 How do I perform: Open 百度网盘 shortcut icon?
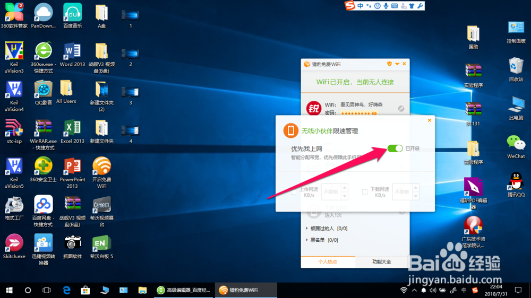(44, 211)
